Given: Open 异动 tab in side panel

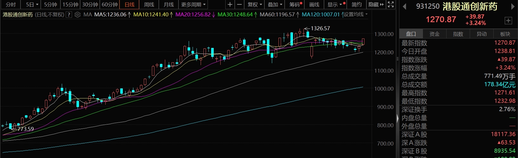Looking at the screenshot, I should pos(482,34).
